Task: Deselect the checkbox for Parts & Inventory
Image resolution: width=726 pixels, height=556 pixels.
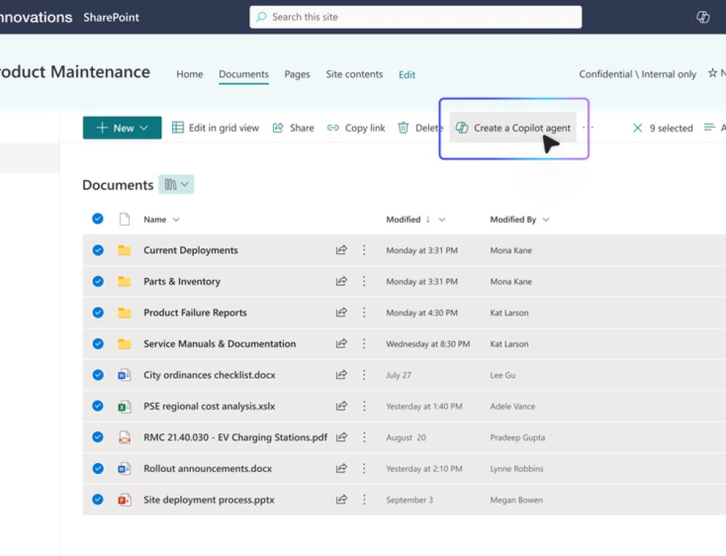Action: [x=97, y=281]
